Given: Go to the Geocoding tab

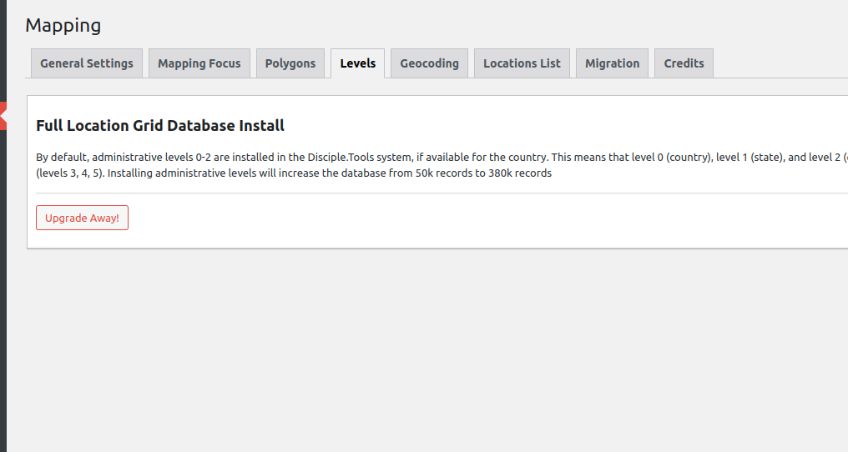Looking at the screenshot, I should (429, 63).
